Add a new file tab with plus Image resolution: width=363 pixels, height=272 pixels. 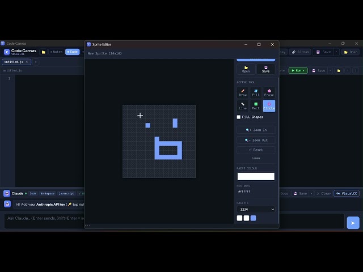click(36, 62)
